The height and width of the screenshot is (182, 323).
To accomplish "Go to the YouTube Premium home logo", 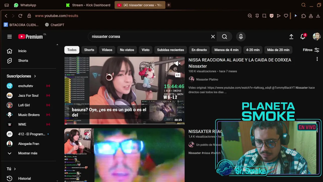I will 31,37.
